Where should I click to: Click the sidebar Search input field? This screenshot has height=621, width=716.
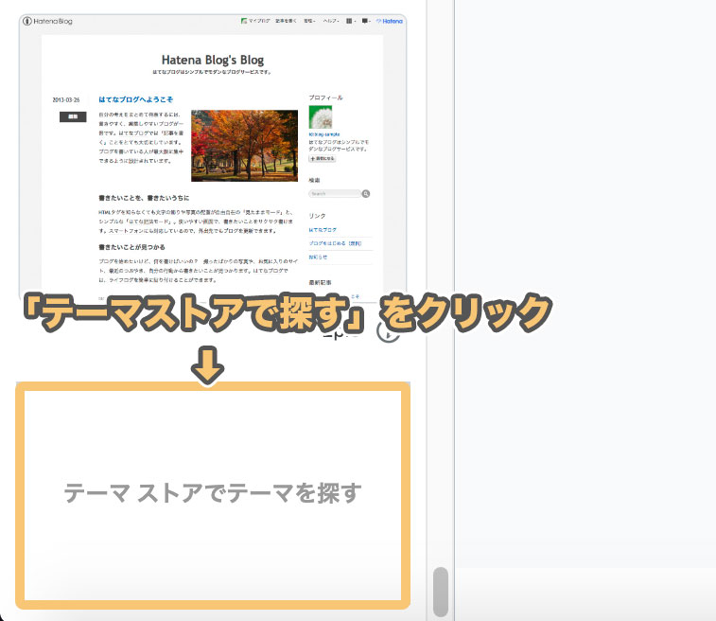[x=332, y=193]
